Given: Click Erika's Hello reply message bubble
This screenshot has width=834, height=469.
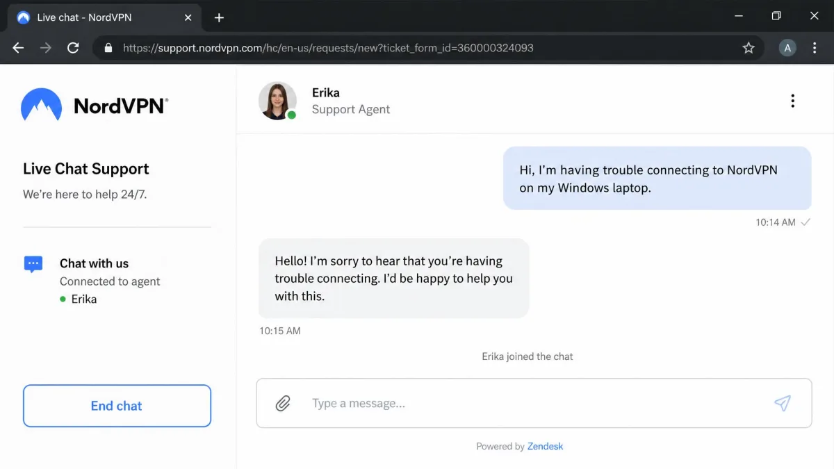Looking at the screenshot, I should 393,278.
